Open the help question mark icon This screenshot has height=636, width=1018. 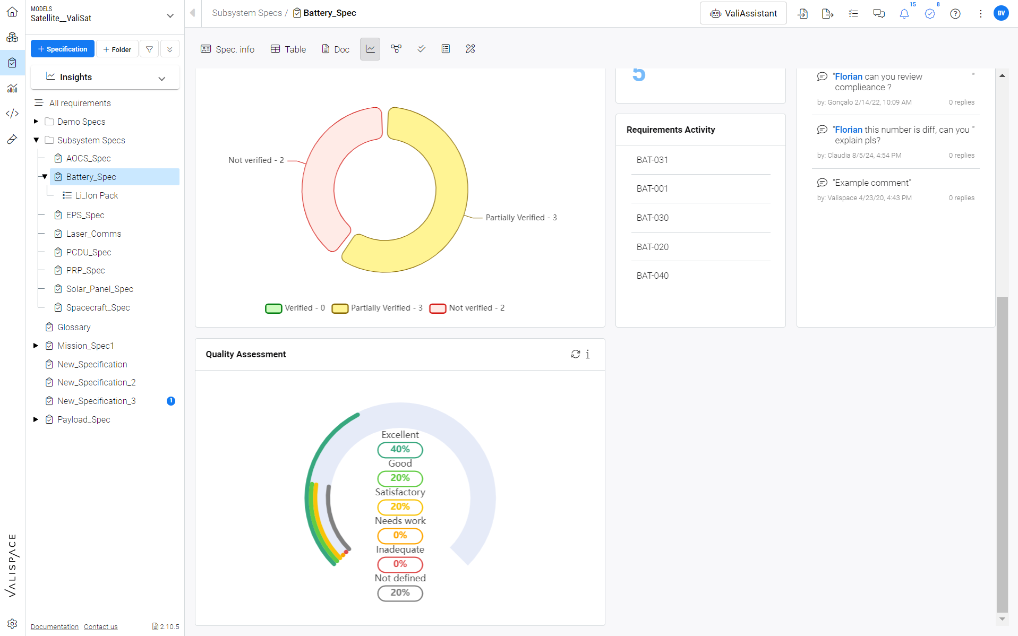click(x=955, y=14)
